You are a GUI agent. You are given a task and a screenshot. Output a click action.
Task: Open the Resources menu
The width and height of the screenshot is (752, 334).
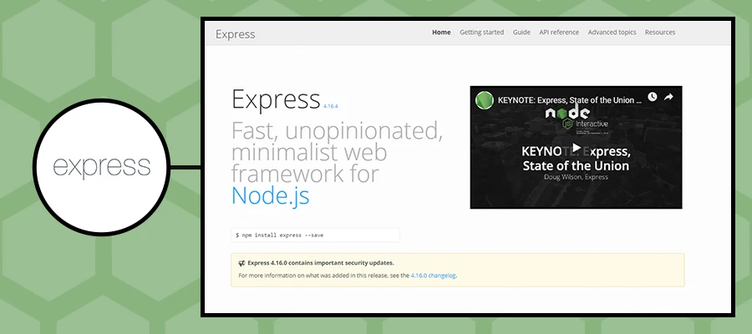click(660, 33)
